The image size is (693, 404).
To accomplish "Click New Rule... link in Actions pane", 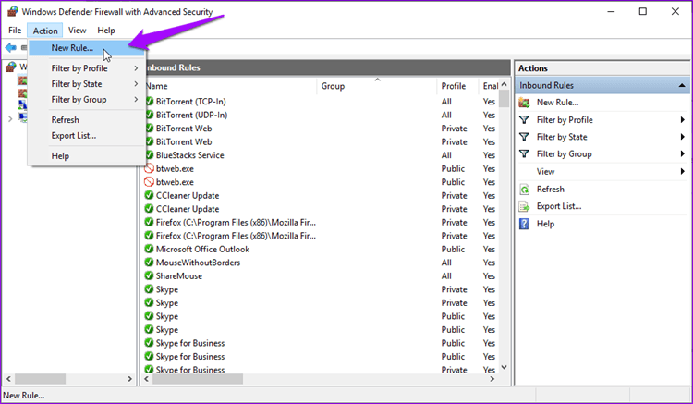I will [557, 103].
